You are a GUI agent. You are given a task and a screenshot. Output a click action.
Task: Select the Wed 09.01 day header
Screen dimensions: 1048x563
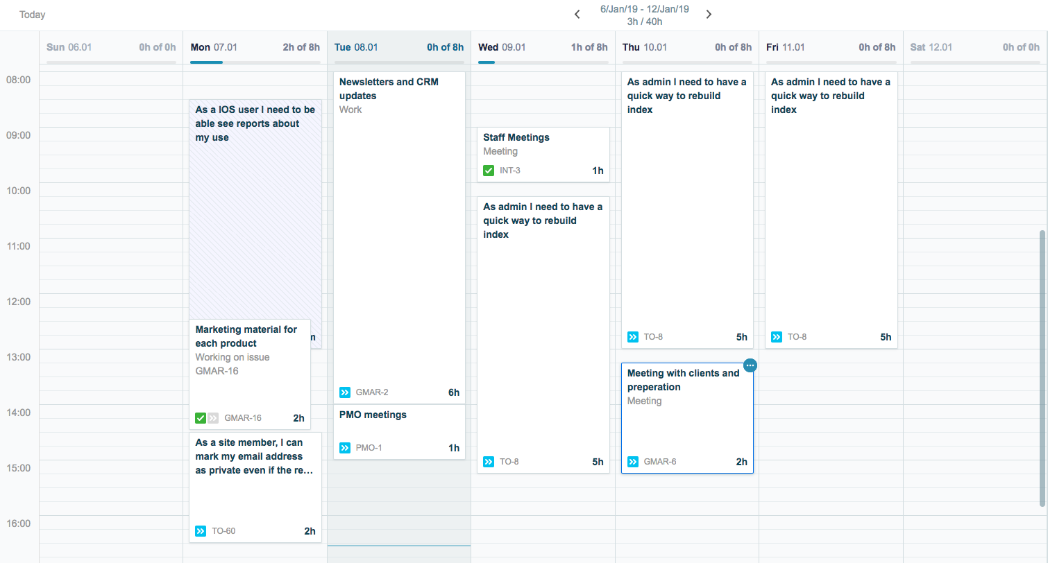pyautogui.click(x=502, y=47)
